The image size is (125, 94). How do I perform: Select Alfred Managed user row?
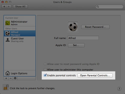point(20,33)
